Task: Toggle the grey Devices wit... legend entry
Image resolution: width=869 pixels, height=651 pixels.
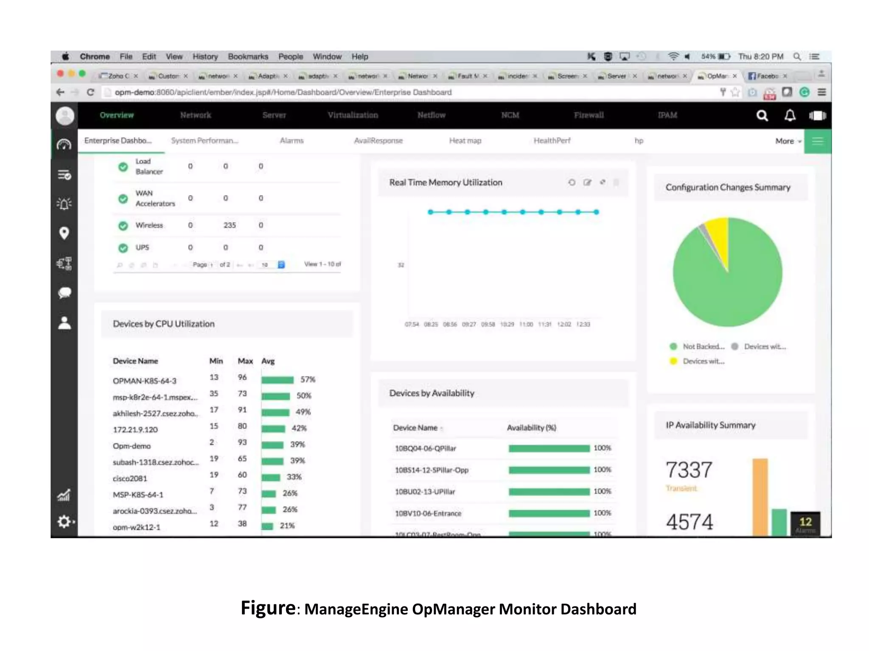Action: pyautogui.click(x=759, y=346)
